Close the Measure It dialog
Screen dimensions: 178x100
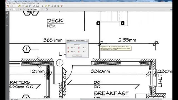[x=87, y=40]
